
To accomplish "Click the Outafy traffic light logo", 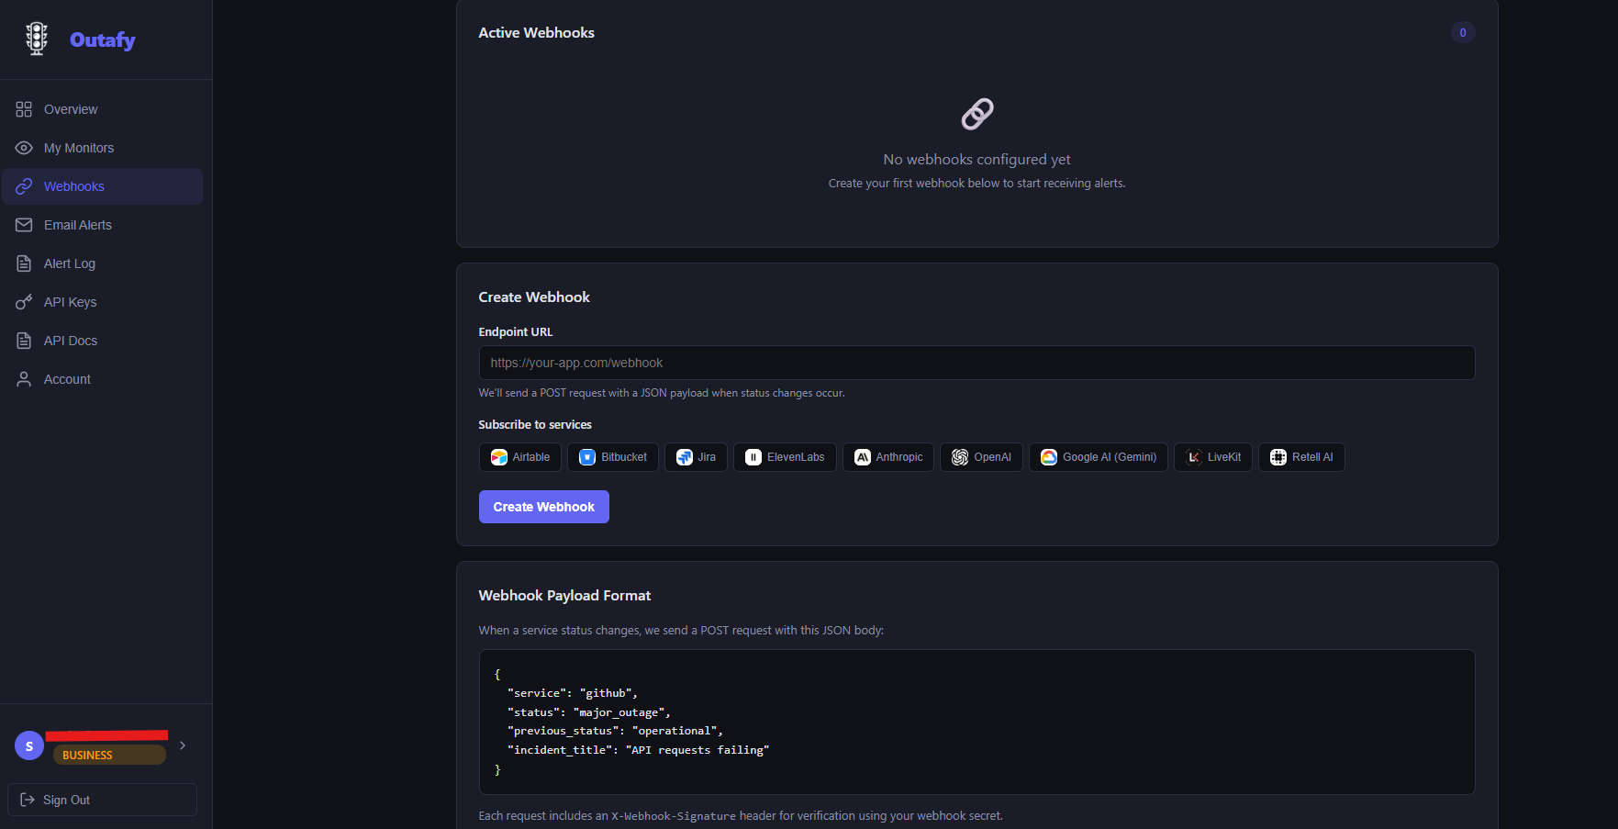I will click(x=37, y=39).
